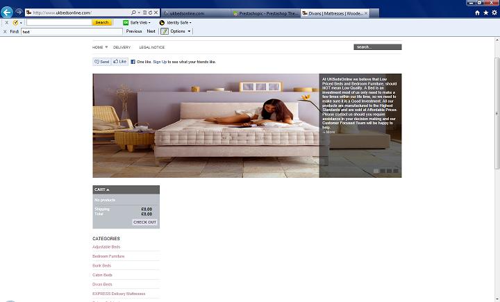This screenshot has height=302, width=500.
Task: Open the HOME menu item
Action: pos(98,47)
